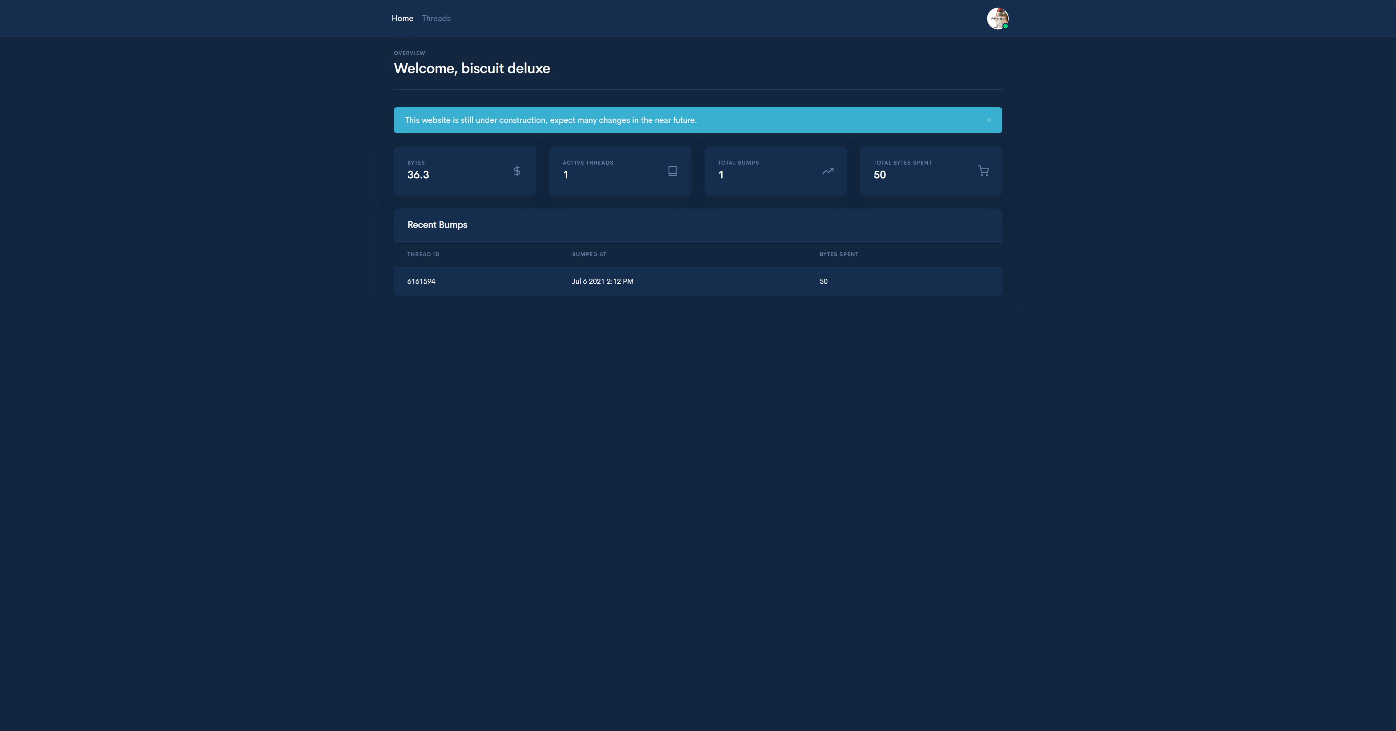Click thread ID 6161594 in Recent Bumps
1396x731 pixels.
421,282
